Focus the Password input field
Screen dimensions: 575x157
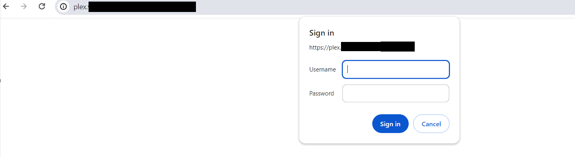click(396, 93)
